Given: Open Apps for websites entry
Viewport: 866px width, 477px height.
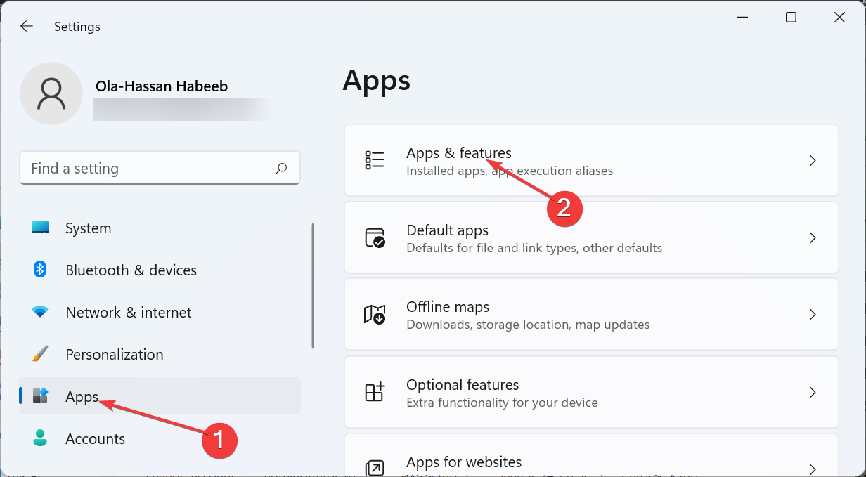Looking at the screenshot, I should [464, 462].
